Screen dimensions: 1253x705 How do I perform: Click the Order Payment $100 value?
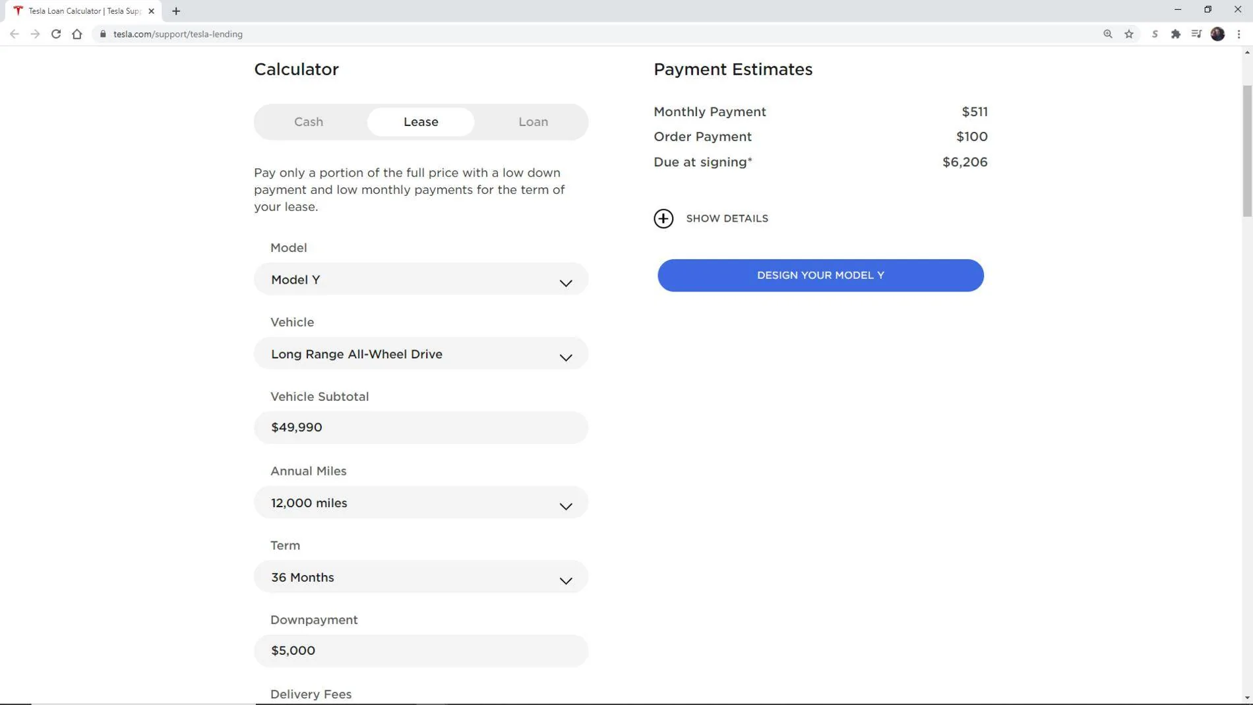(972, 137)
